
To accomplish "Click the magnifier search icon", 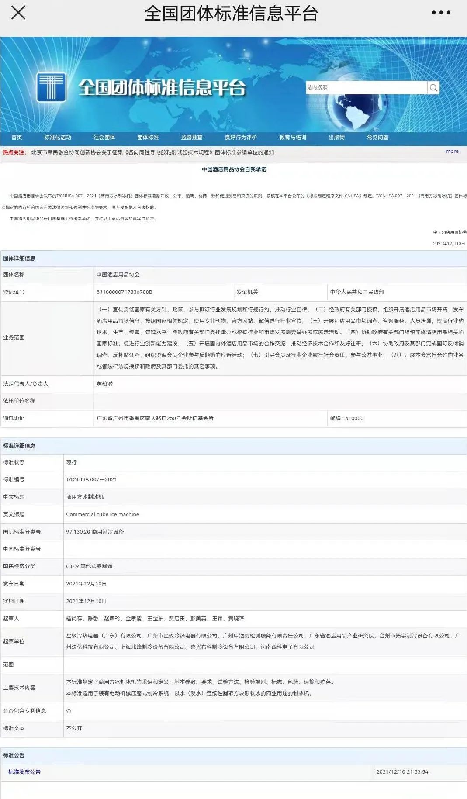I will click(433, 88).
